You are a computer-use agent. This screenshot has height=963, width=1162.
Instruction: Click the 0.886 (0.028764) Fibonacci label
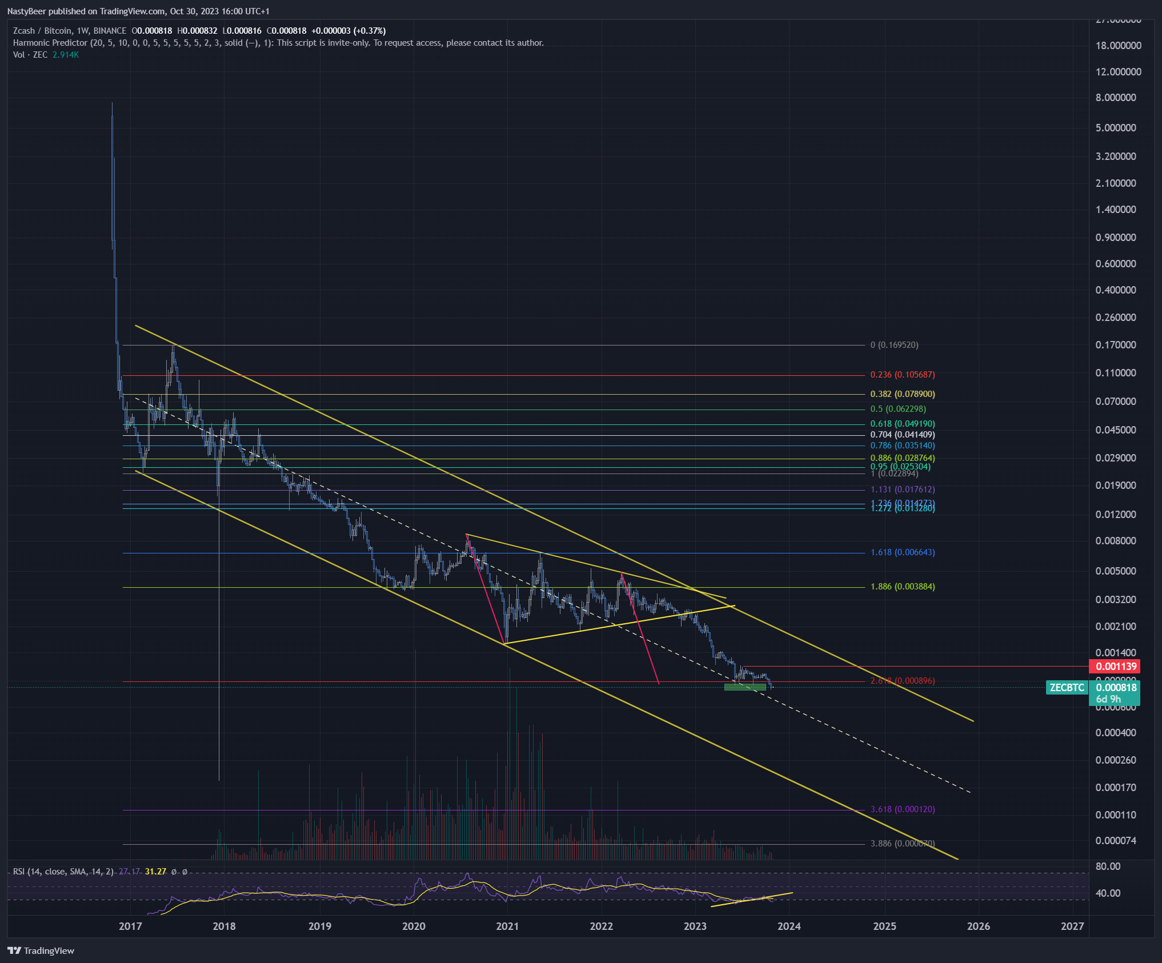click(903, 458)
